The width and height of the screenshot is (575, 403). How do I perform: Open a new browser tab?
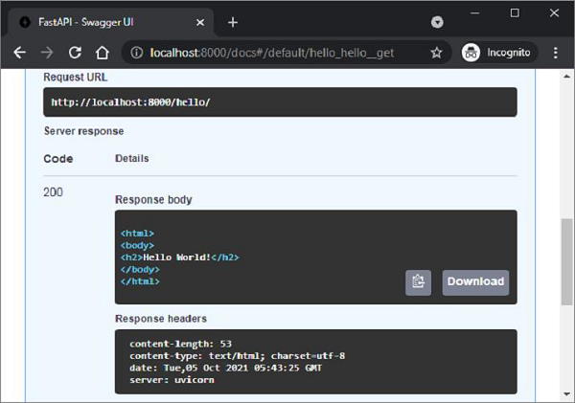233,22
